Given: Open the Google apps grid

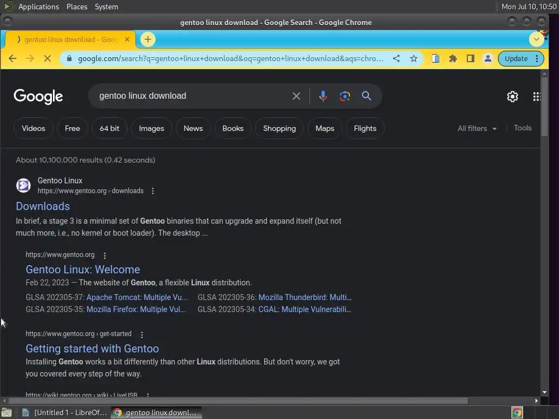Looking at the screenshot, I should (537, 97).
